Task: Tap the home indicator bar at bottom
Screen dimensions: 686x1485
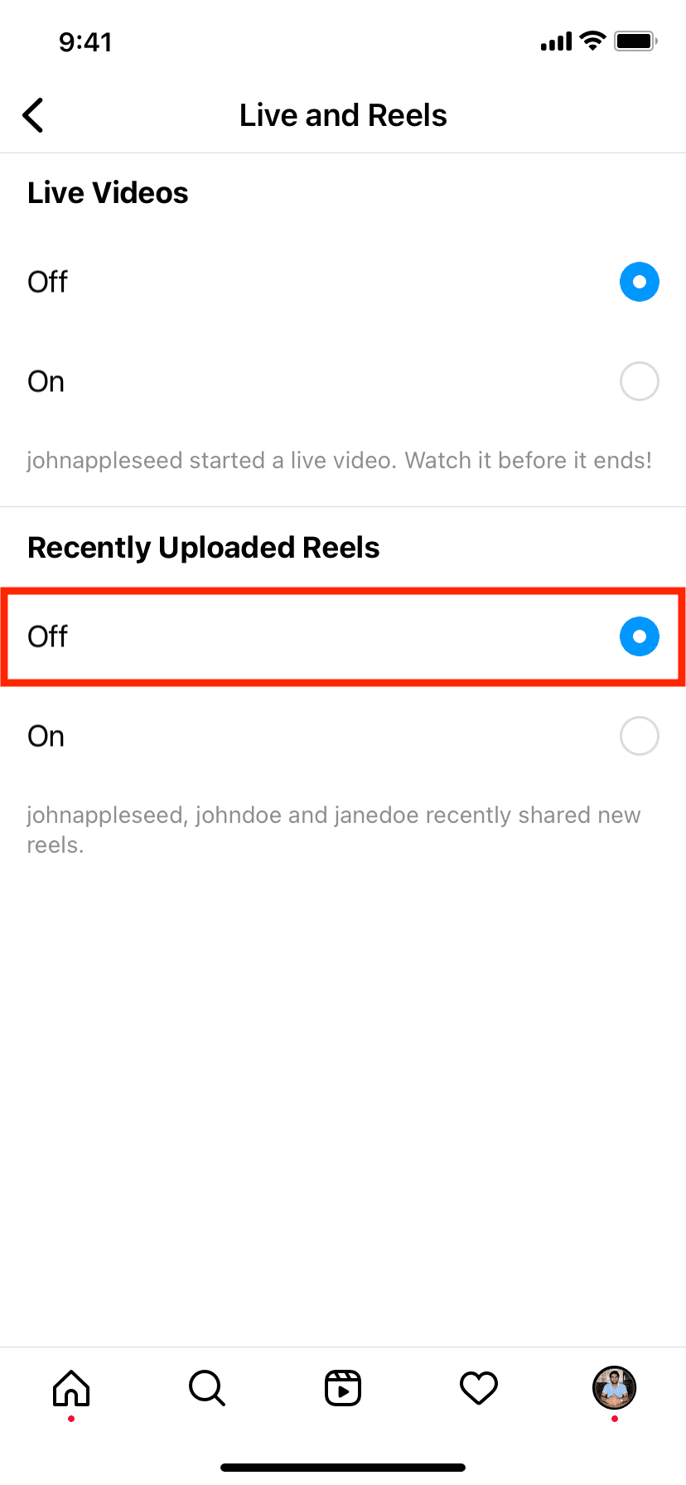Action: (x=343, y=1467)
